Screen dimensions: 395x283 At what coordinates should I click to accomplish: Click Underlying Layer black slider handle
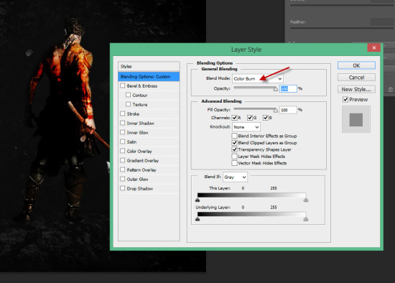click(197, 219)
